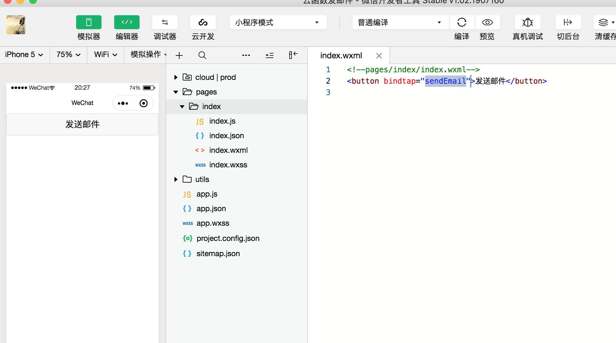This screenshot has width=616, height=343.
Task: Click the iPhone 5 device selector
Action: [24, 55]
